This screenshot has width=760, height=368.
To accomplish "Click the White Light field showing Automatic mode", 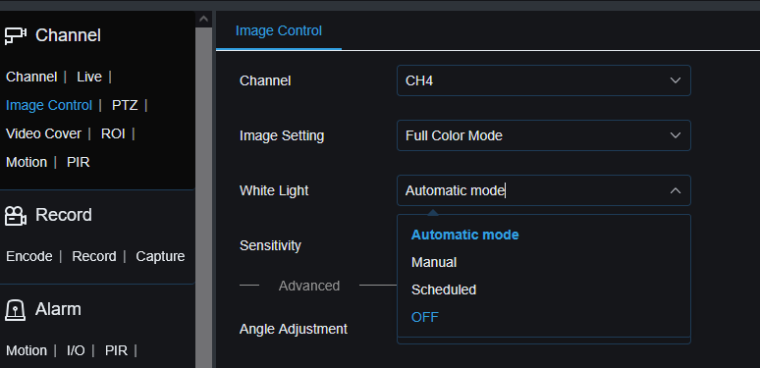I will click(544, 190).
